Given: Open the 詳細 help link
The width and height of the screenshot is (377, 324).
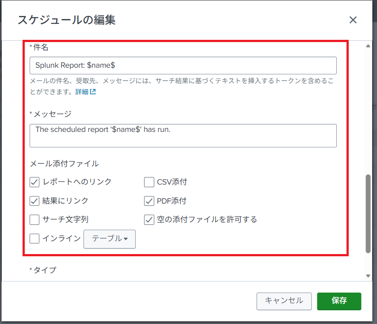Looking at the screenshot, I should click(x=82, y=92).
